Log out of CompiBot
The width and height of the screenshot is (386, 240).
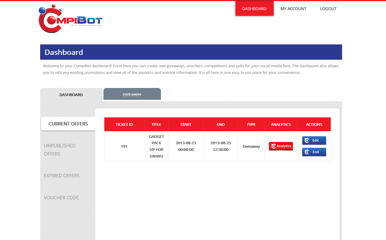click(328, 9)
